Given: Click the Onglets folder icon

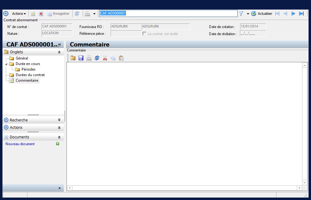Looking at the screenshot, I should pos(6,52).
